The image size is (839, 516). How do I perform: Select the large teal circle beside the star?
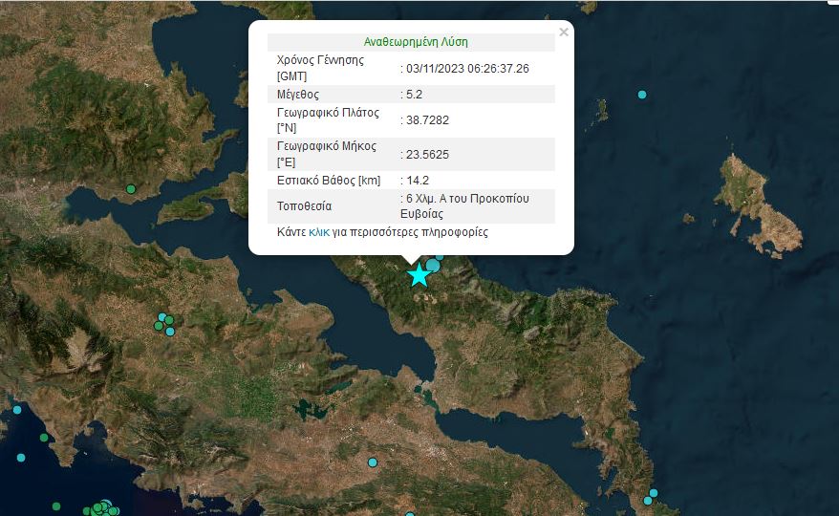pyautogui.click(x=434, y=265)
